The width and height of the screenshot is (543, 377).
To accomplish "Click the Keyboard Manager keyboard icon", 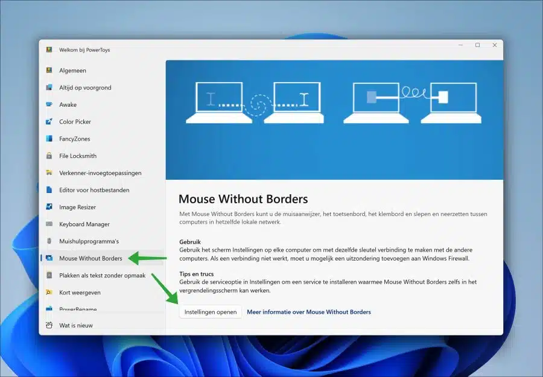I will [49, 224].
